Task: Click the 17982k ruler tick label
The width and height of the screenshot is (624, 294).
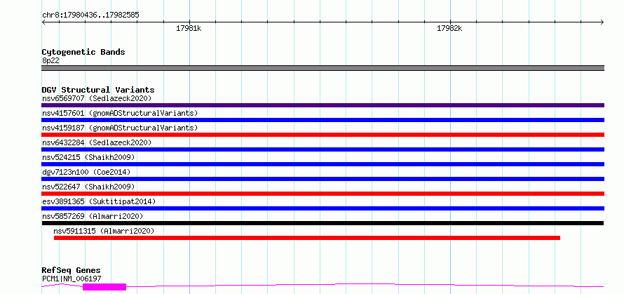Action: point(449,28)
